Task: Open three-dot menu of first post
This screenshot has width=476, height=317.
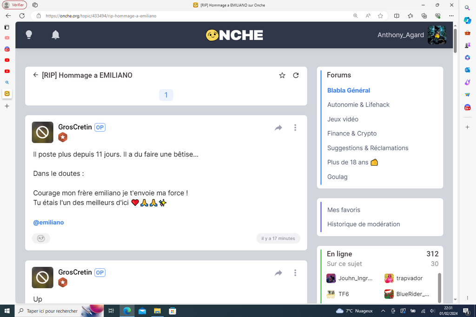Action: (295, 128)
